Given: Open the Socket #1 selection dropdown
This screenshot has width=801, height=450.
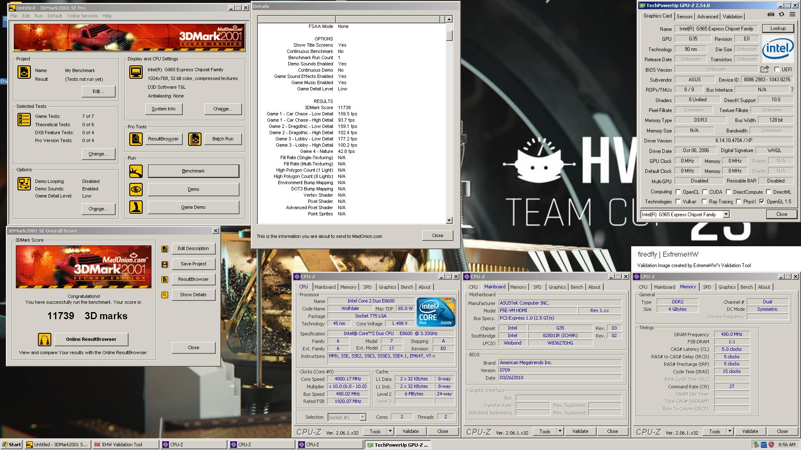Looking at the screenshot, I should pos(363,417).
